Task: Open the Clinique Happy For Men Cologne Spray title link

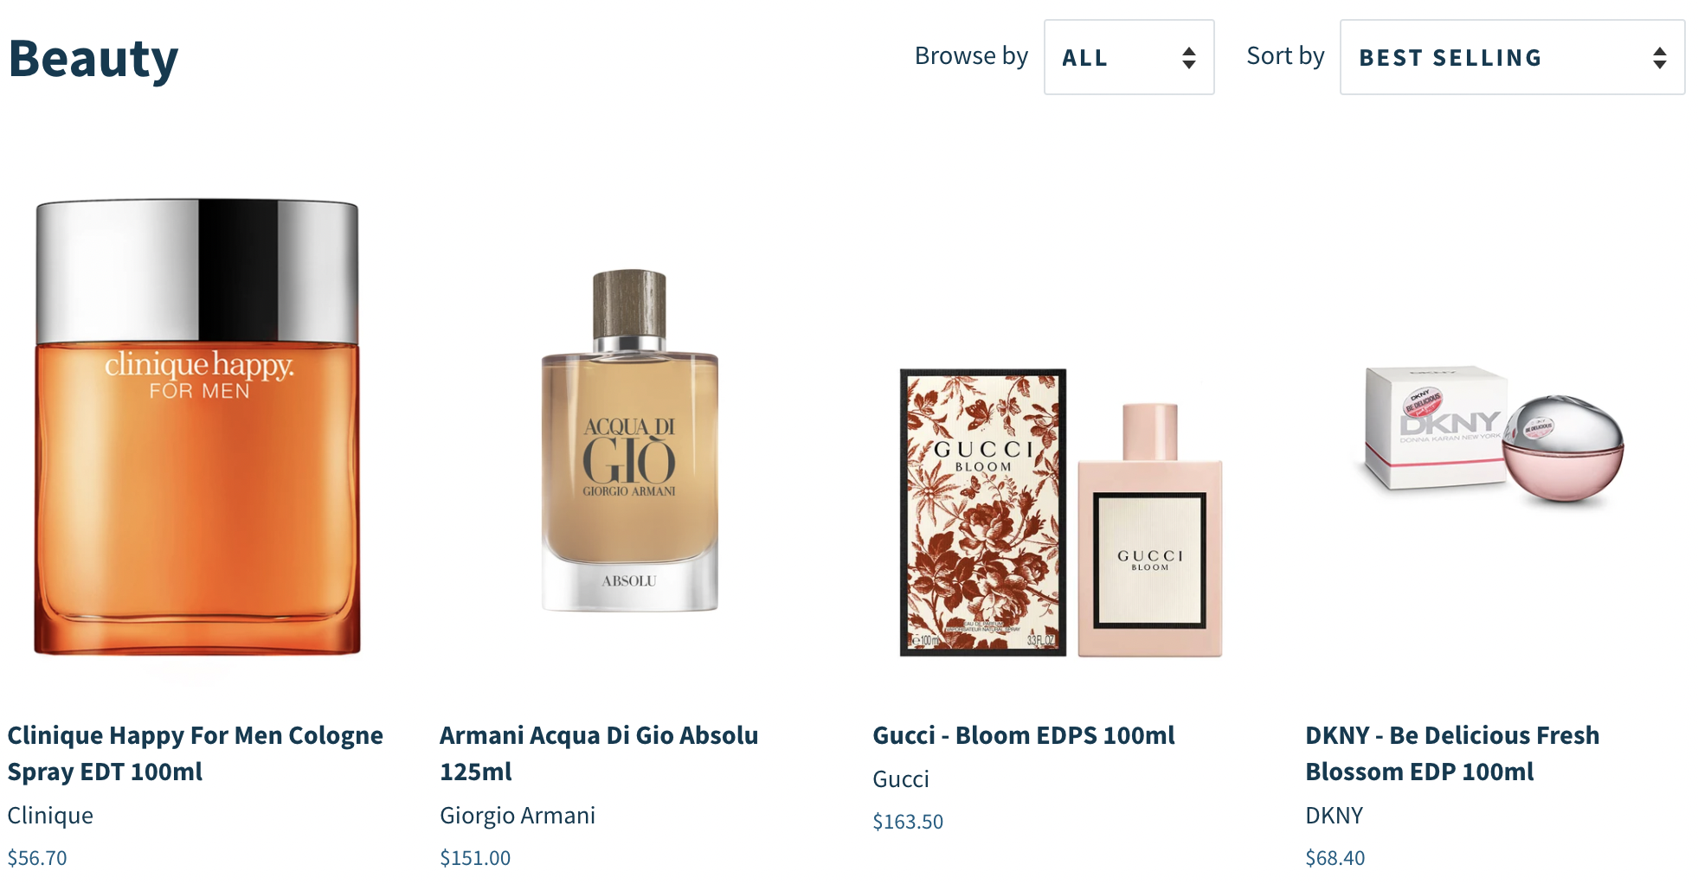Action: pos(196,753)
